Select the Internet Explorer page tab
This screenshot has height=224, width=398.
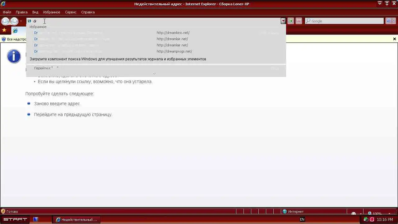point(19,30)
